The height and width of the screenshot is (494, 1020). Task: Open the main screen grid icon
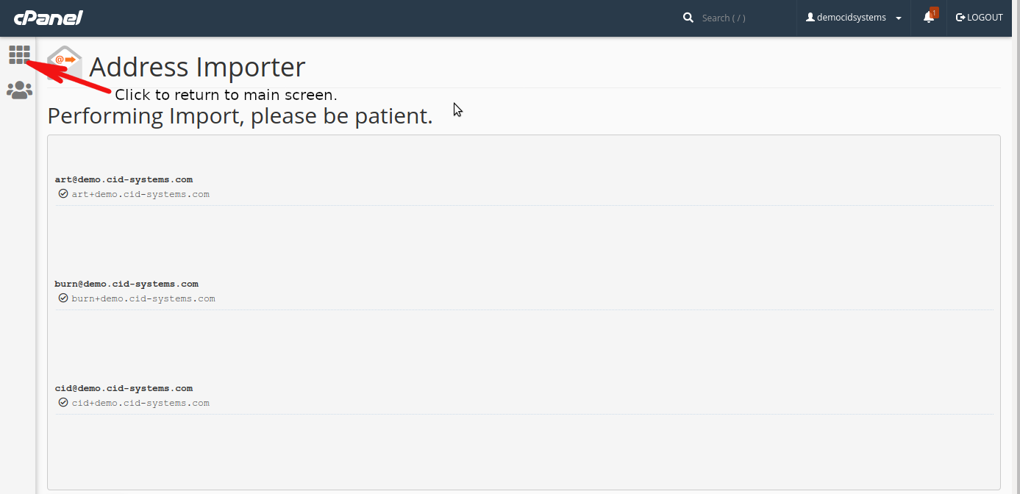click(x=19, y=54)
